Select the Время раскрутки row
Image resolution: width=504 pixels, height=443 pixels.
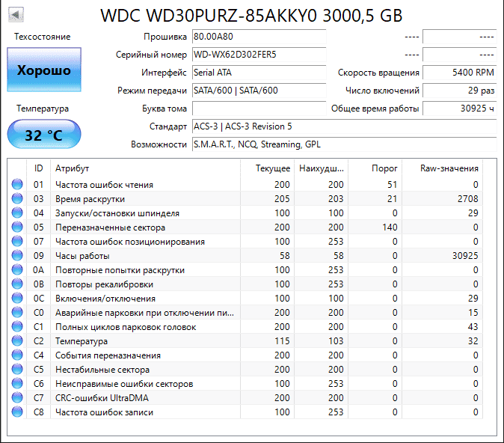point(245,198)
